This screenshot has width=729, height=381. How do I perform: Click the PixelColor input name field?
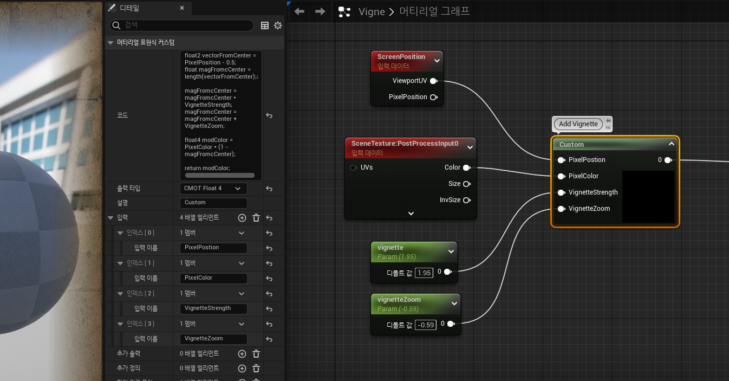point(213,278)
